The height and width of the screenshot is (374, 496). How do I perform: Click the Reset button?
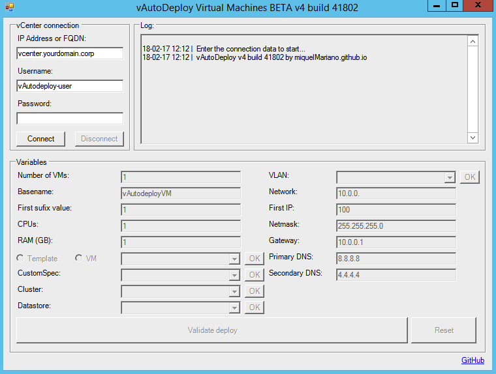(444, 330)
